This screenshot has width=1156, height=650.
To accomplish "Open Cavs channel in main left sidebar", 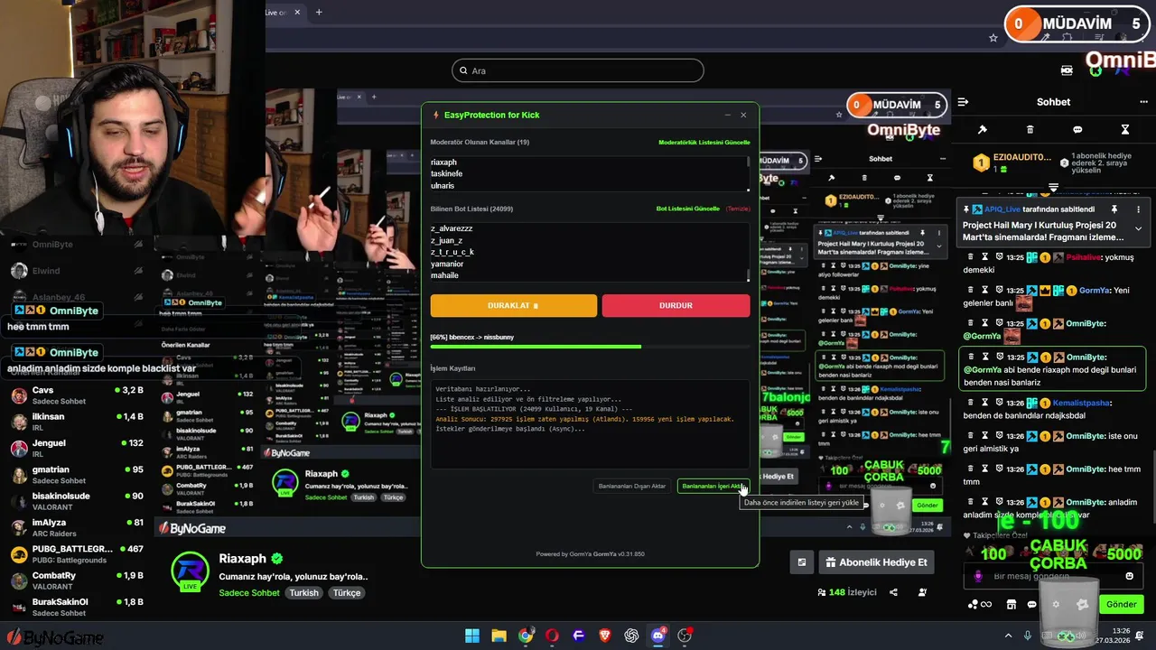I will click(x=77, y=395).
